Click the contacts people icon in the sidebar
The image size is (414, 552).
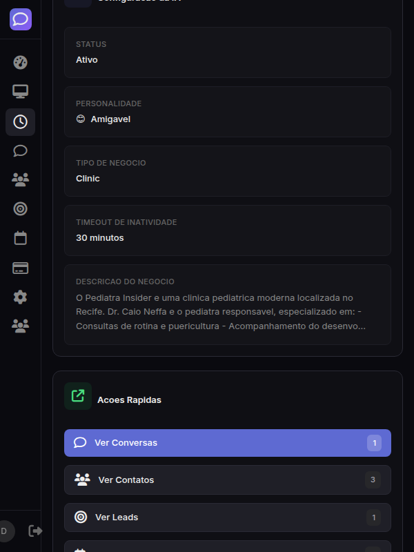pyautogui.click(x=20, y=179)
